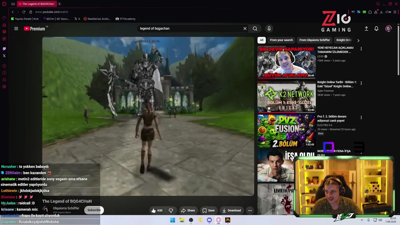
Task: Open the YouTube create upload icon
Action: coord(367,28)
